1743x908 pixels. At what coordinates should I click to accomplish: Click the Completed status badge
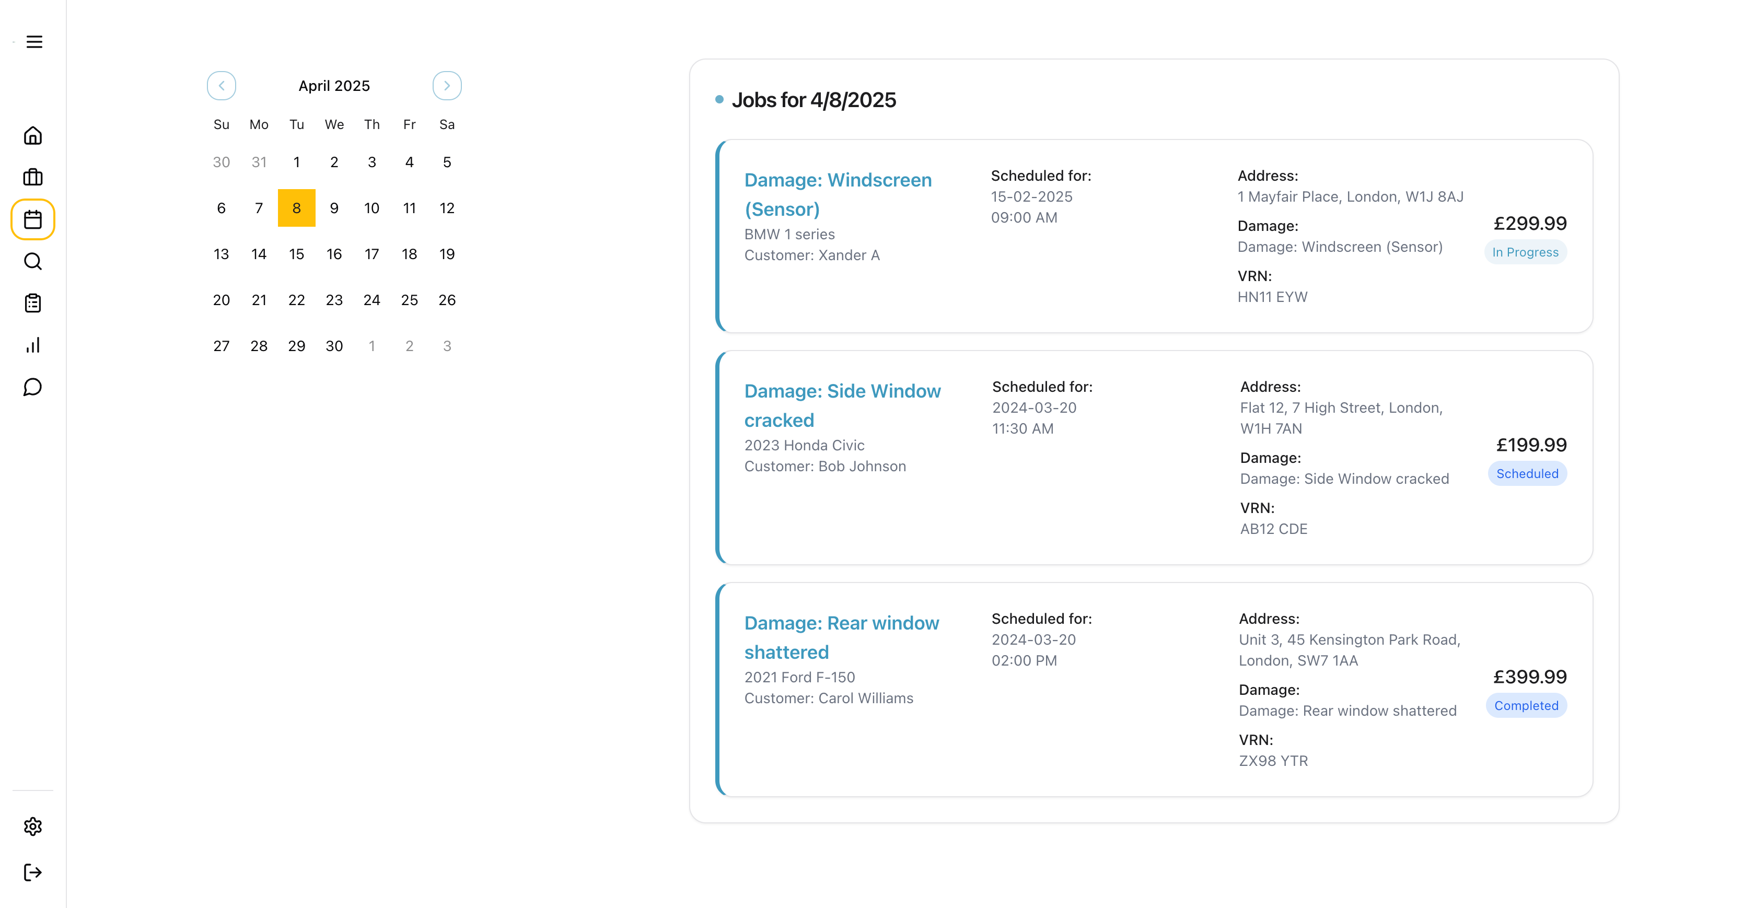click(x=1527, y=705)
